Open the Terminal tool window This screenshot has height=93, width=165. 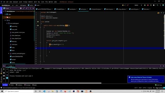[27, 85]
